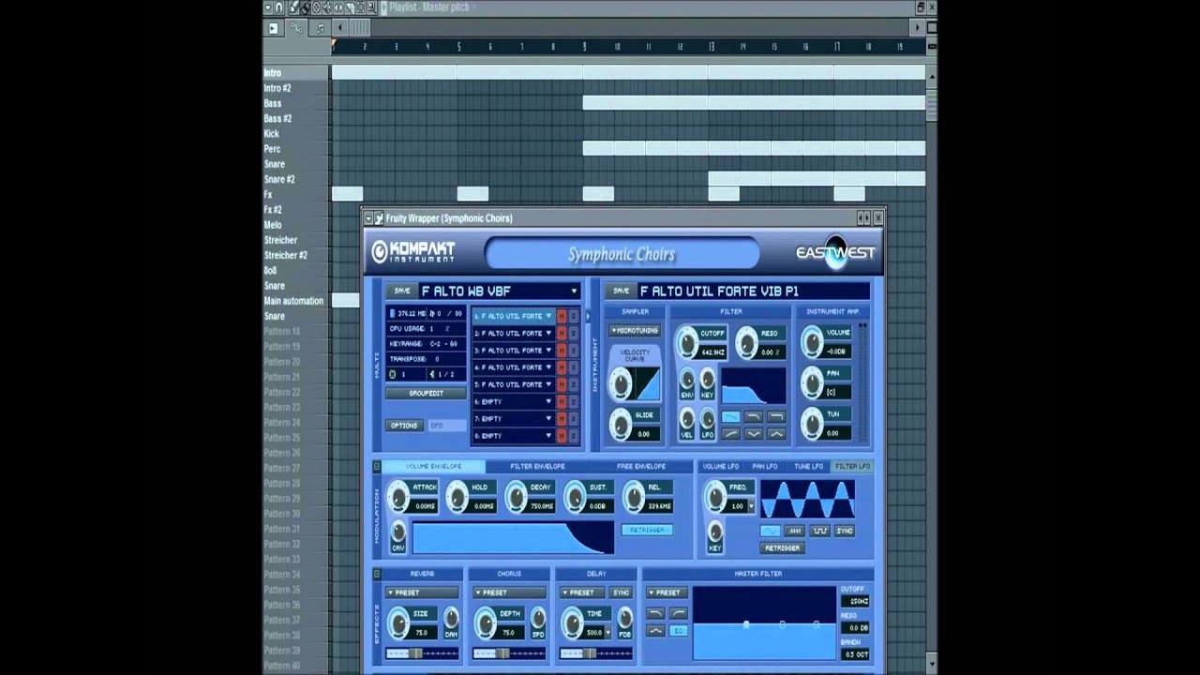Solo slot 5 in the multi list
The image size is (1200, 675).
[x=574, y=384]
